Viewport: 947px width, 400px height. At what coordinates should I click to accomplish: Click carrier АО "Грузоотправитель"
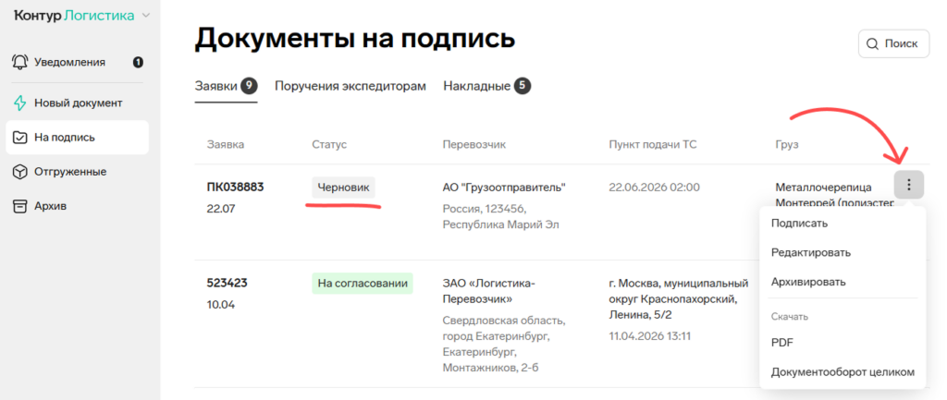(504, 187)
